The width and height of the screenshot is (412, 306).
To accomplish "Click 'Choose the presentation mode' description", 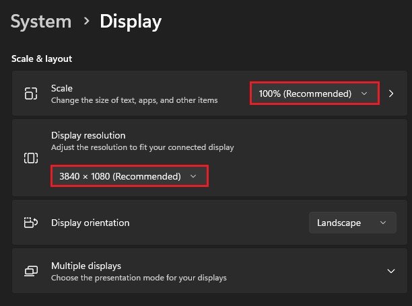I will point(139,277).
